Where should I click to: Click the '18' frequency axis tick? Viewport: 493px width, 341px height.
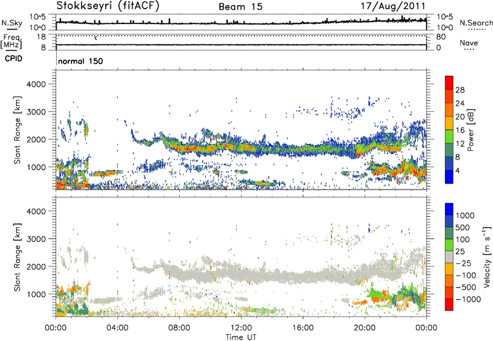41,37
